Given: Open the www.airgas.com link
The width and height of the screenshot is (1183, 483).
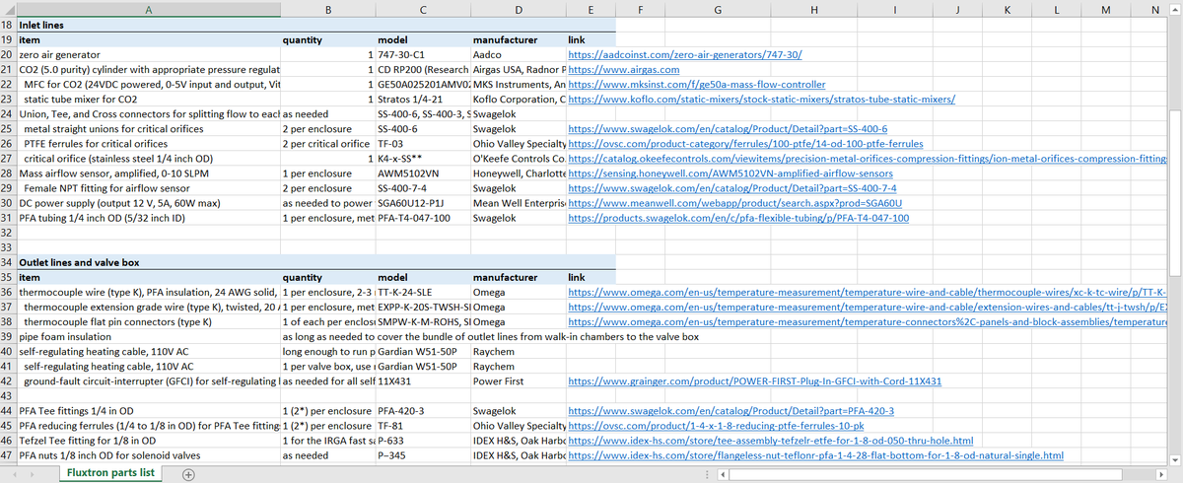Looking at the screenshot, I should point(624,70).
